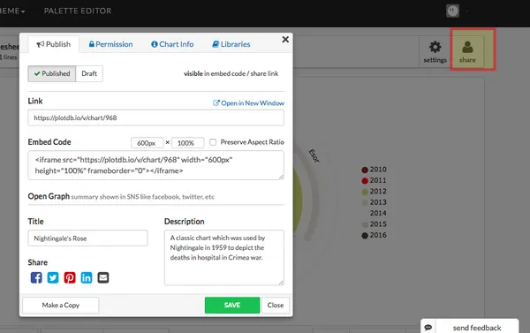Share chart via email envelope icon
530x333 pixels.
(103, 277)
